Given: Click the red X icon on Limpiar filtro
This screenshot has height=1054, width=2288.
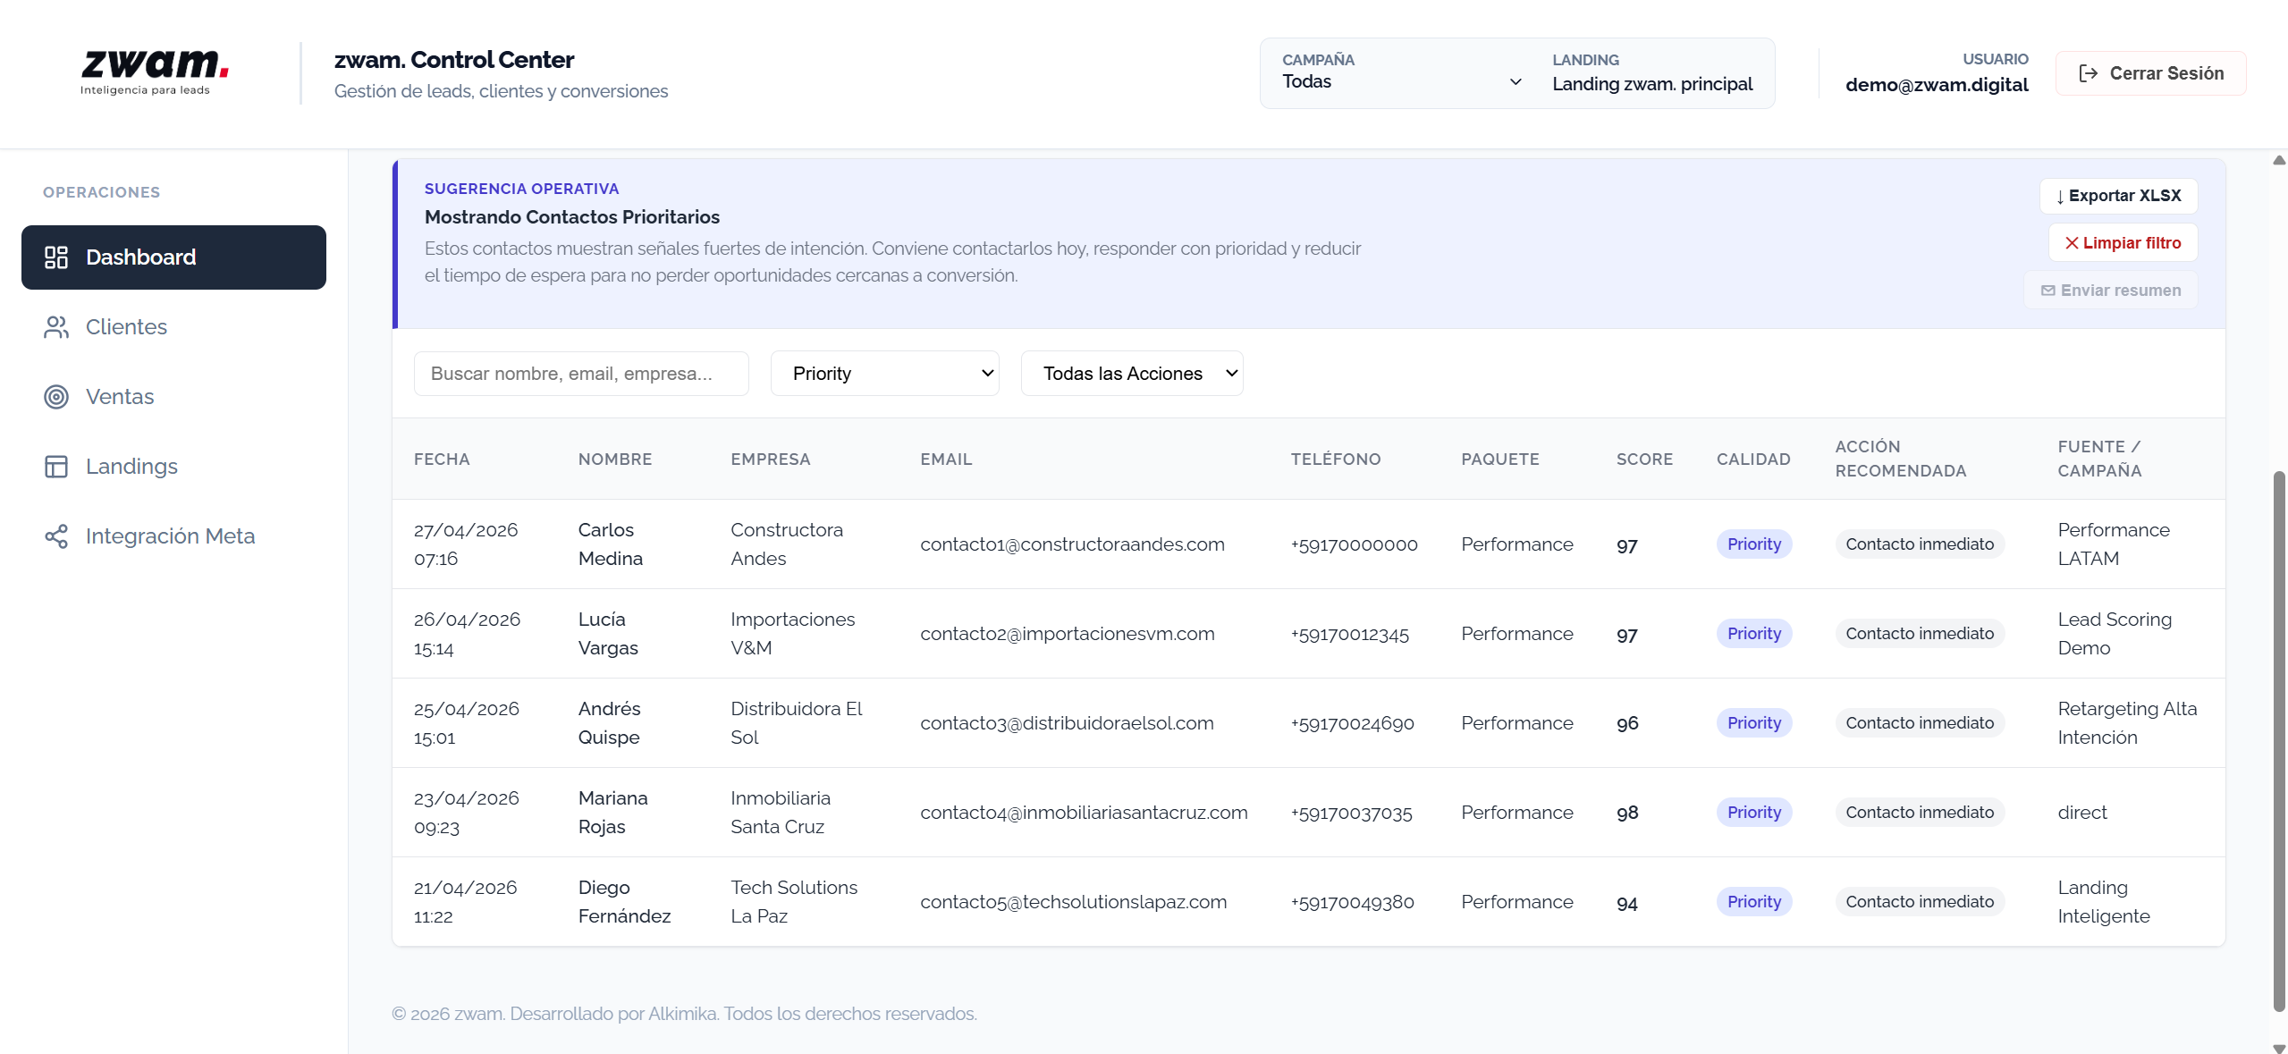Looking at the screenshot, I should pyautogui.click(x=2072, y=243).
